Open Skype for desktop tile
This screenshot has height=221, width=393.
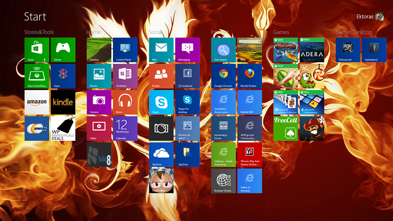[188, 102]
